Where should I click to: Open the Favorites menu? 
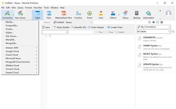38,8
